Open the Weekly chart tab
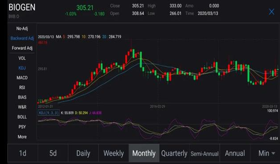This screenshot has width=280, height=164. pyautogui.click(x=113, y=153)
